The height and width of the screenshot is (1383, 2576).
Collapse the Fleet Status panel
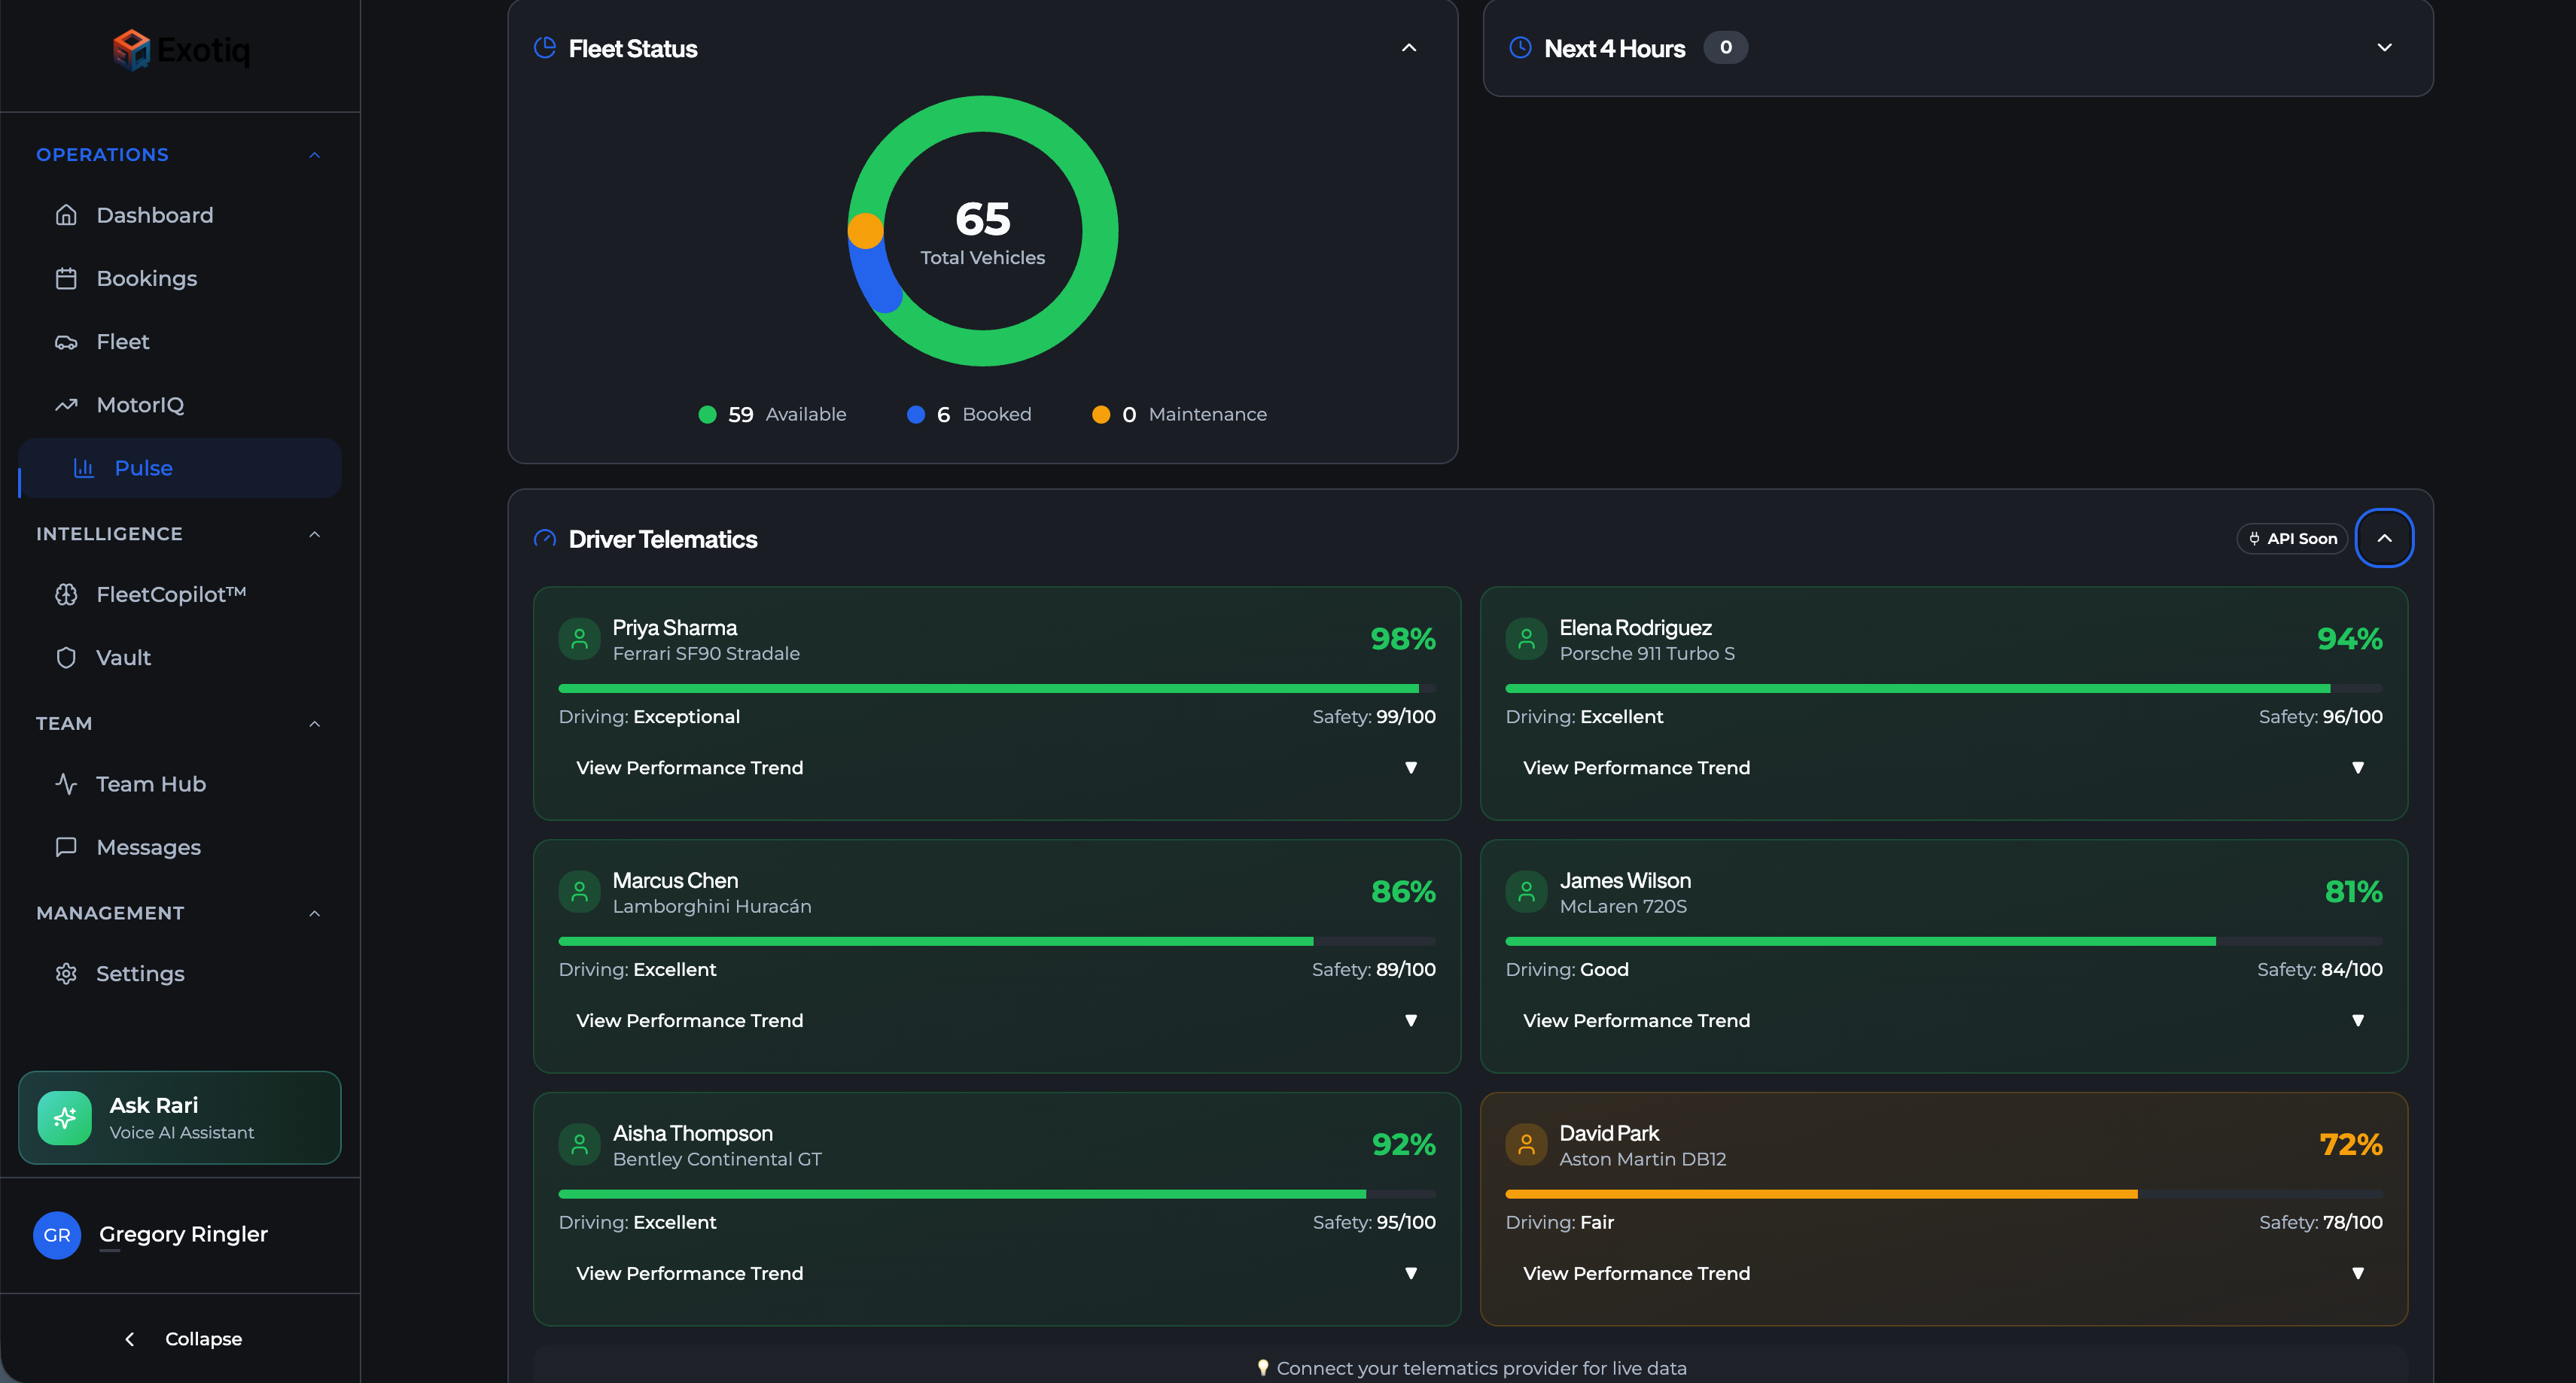click(1409, 47)
